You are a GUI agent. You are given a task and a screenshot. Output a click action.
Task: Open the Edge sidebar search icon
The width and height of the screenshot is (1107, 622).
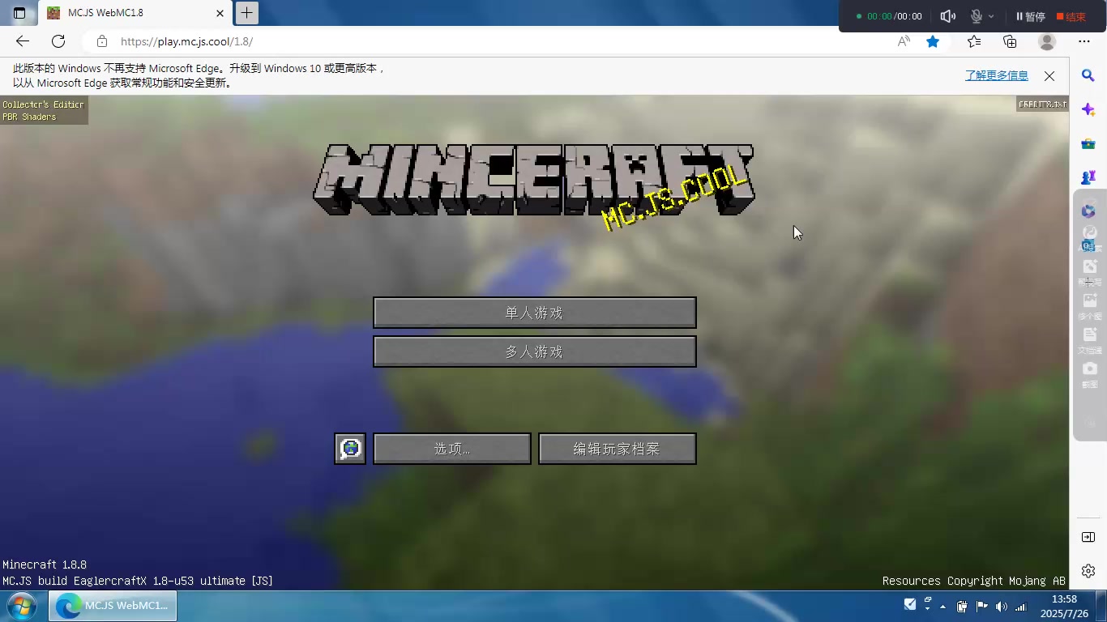pos(1088,75)
